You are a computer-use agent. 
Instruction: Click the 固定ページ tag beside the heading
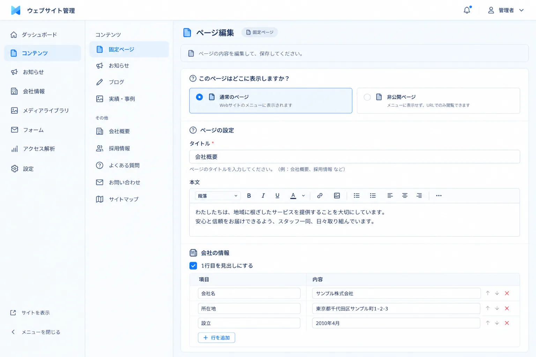pyautogui.click(x=260, y=32)
